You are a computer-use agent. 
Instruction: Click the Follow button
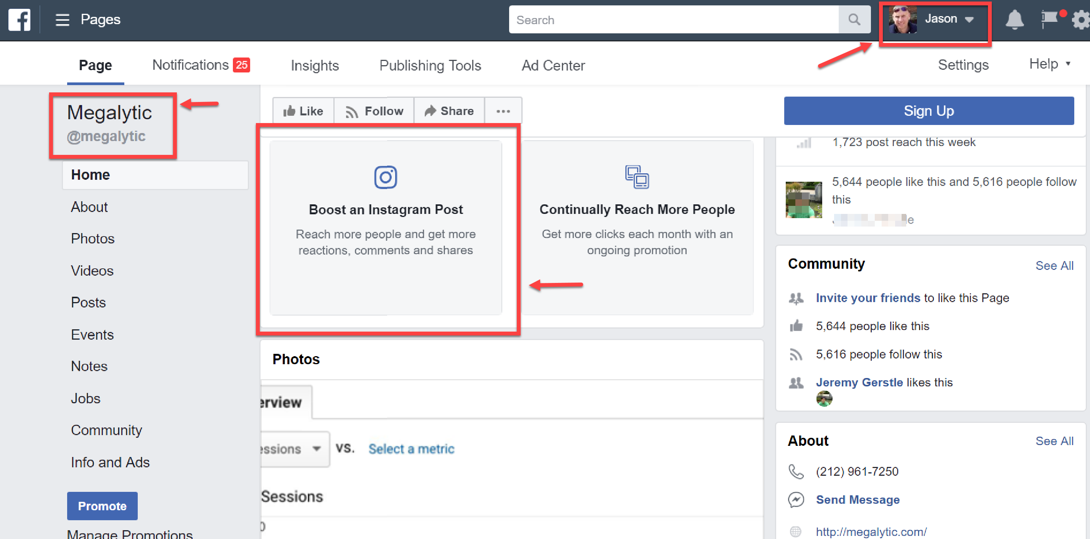(x=374, y=111)
